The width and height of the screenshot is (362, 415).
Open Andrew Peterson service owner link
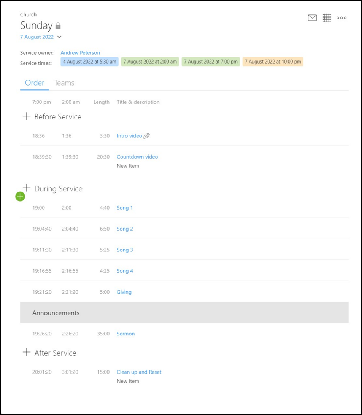pyautogui.click(x=80, y=52)
